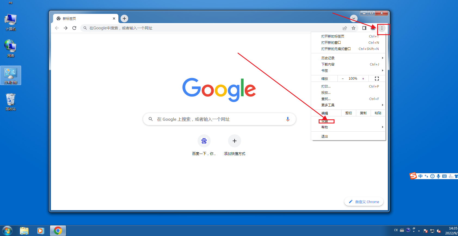
Task: Reload the page with the refresh icon
Action: click(74, 28)
